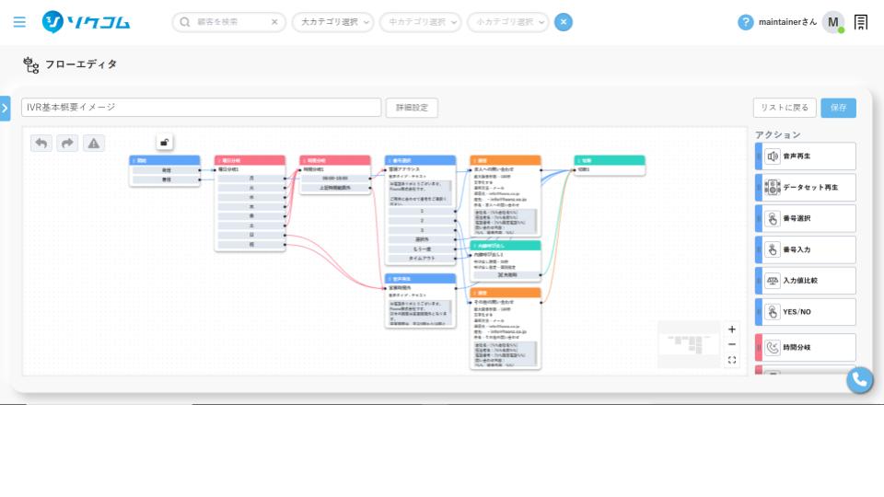Open the notes icon at top right
The width and height of the screenshot is (884, 497).
(861, 22)
